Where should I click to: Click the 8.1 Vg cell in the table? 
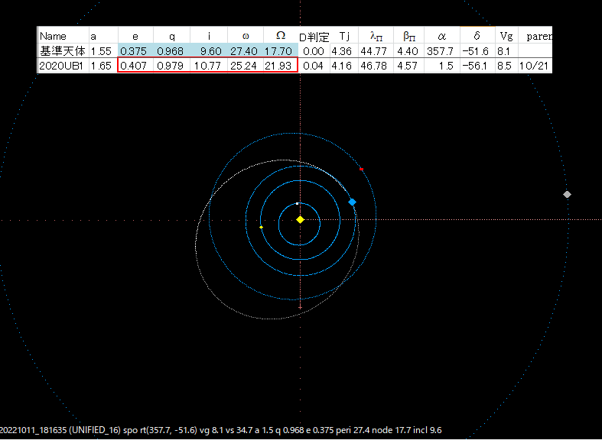coord(506,51)
